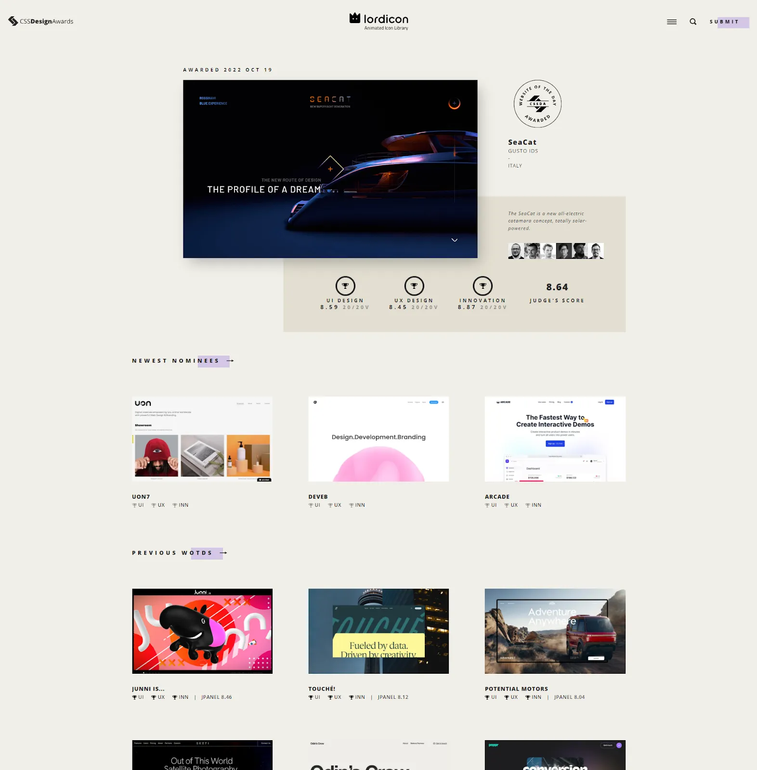Click the first judge avatar photo

pos(516,251)
